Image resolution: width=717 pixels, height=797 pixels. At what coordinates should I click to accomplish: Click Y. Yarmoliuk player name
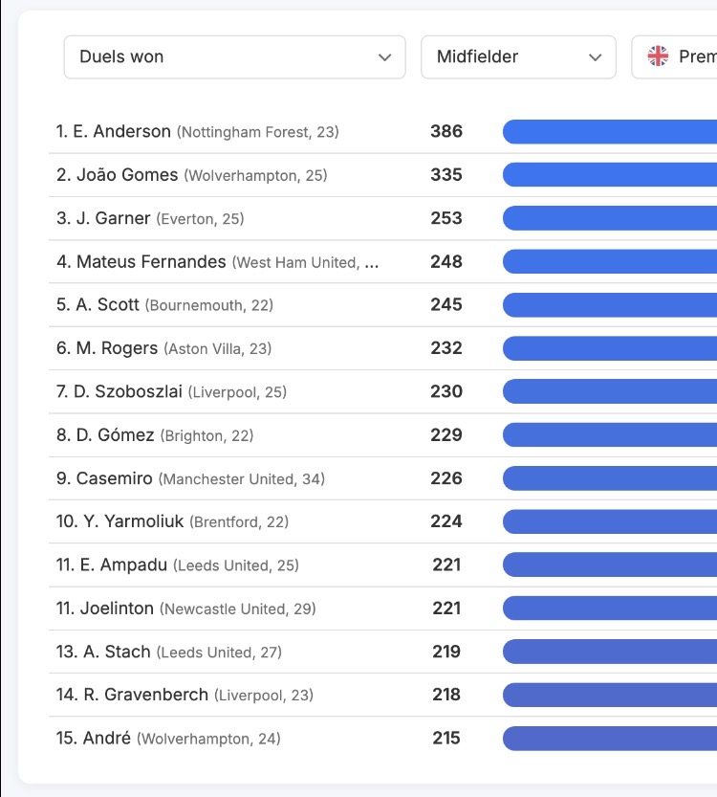[131, 521]
